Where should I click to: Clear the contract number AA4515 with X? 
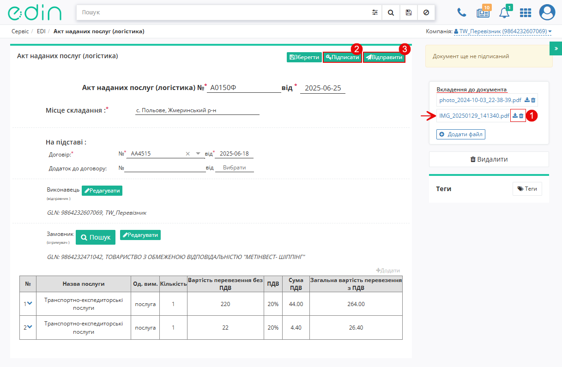tap(187, 154)
